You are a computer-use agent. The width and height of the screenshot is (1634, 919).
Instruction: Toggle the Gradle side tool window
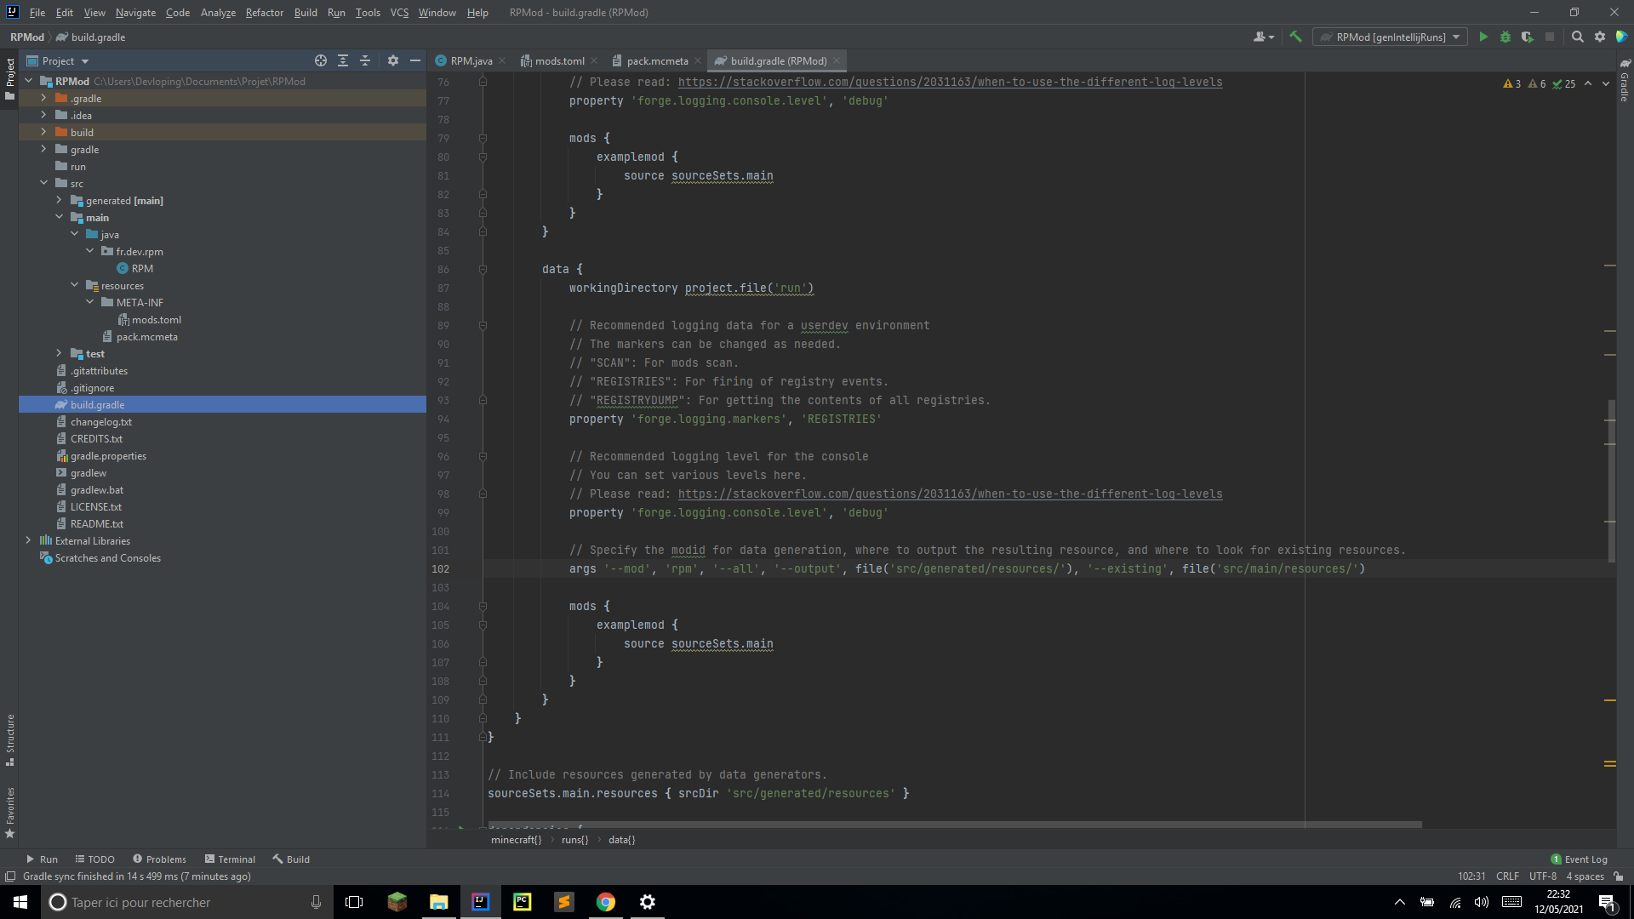(x=1625, y=81)
